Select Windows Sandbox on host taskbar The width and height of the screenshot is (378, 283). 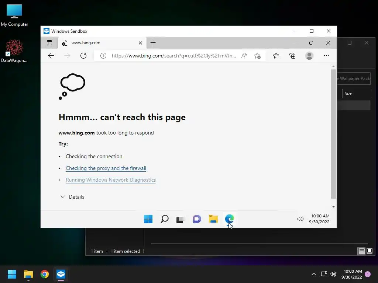[x=61, y=274]
